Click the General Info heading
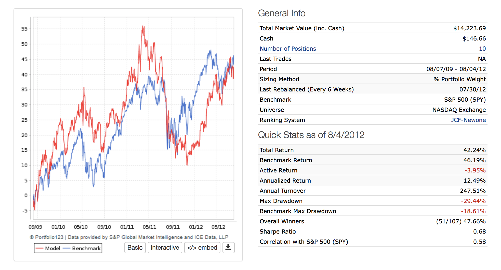 click(282, 13)
